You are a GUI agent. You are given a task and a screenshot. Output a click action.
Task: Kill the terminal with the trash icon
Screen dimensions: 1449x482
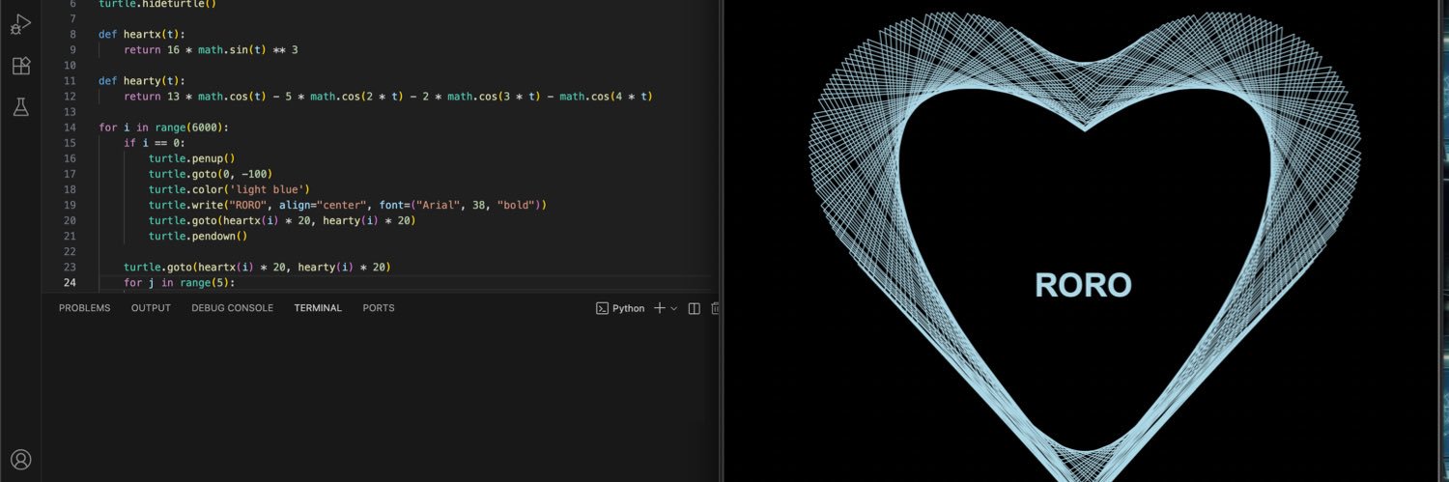[x=716, y=308]
